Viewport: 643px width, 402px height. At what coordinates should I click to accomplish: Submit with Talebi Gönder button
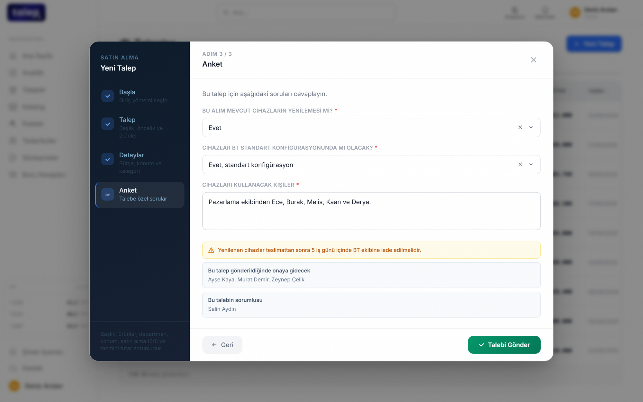504,345
